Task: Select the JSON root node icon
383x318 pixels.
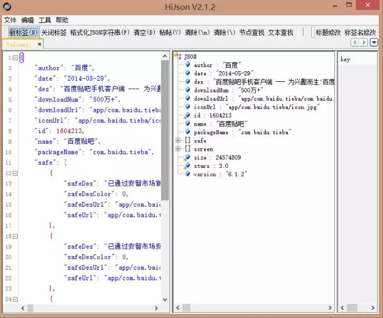Action: (x=178, y=56)
